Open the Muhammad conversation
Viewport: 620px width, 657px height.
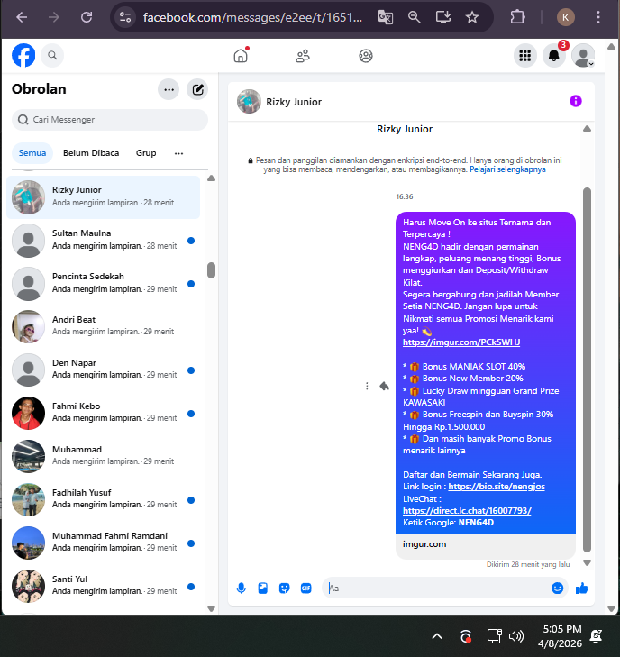[104, 456]
